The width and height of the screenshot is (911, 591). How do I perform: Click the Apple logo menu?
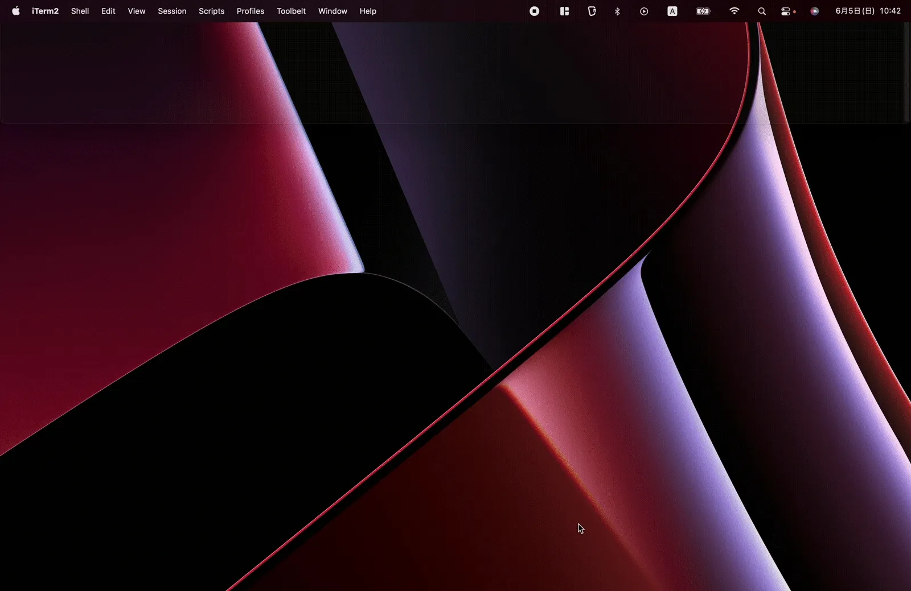click(x=15, y=11)
